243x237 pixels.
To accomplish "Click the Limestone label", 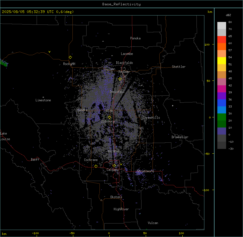I will pos(43,100).
